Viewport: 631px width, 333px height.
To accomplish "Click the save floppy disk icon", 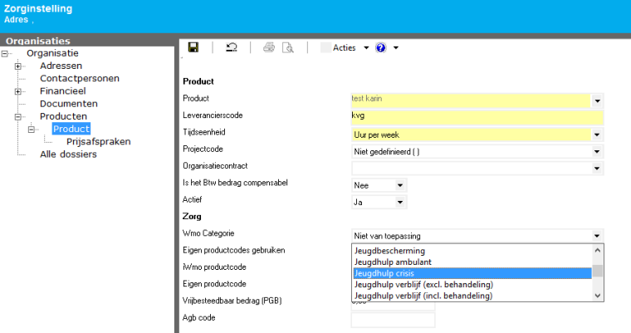I will [193, 47].
